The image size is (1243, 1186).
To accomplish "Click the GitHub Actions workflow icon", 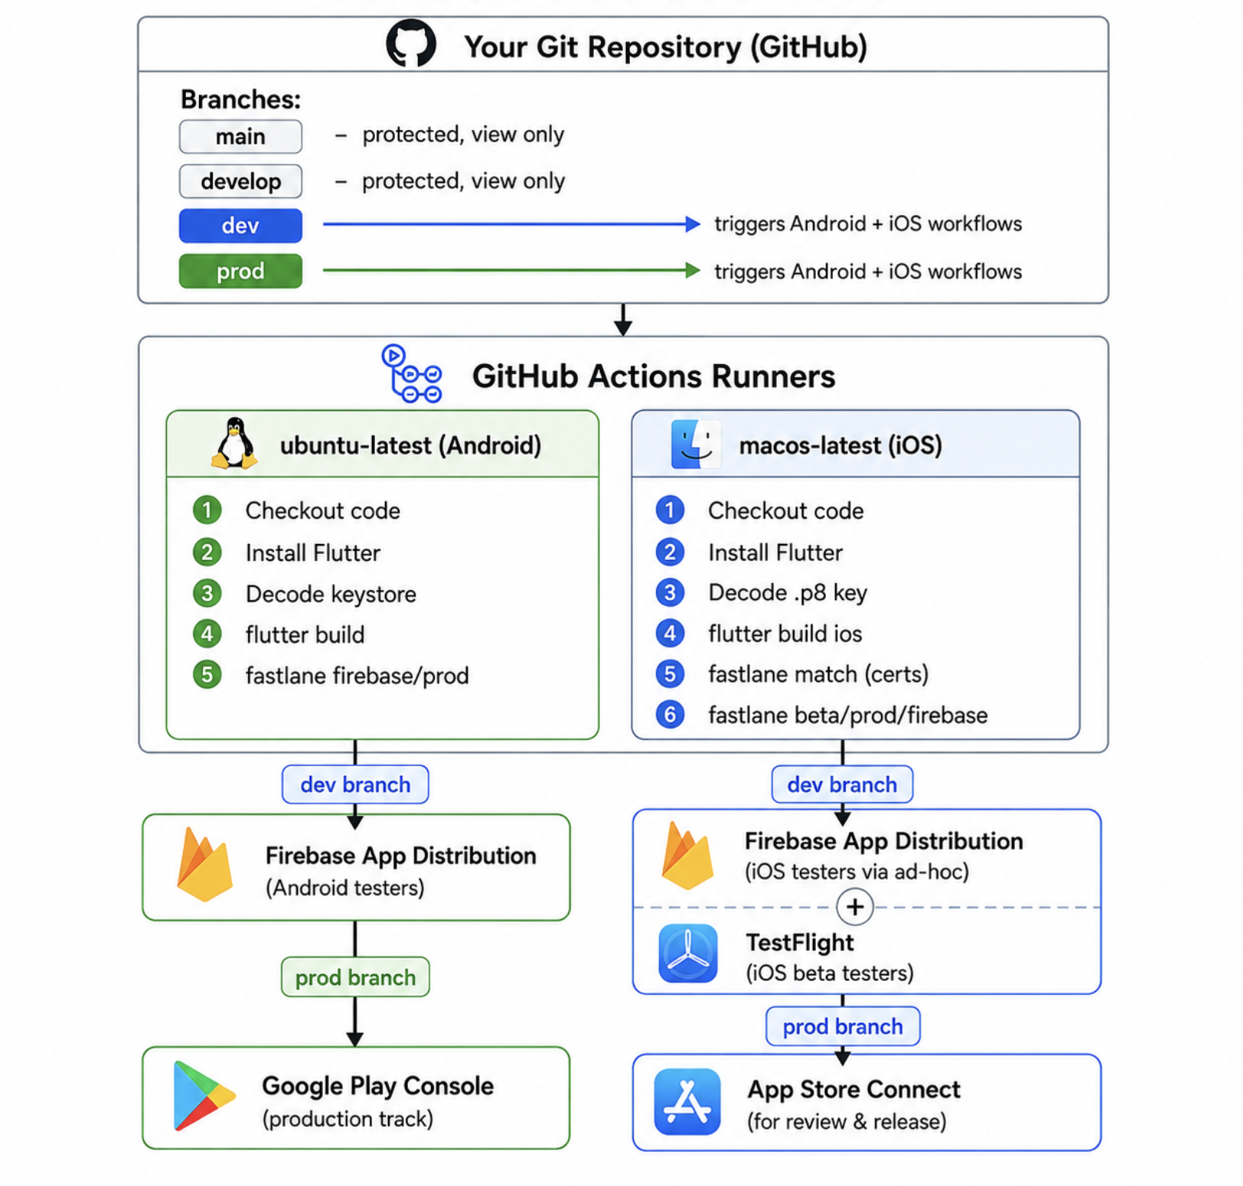I will coord(412,374).
